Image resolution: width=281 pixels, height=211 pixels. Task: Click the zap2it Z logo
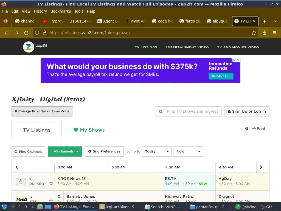29,47
